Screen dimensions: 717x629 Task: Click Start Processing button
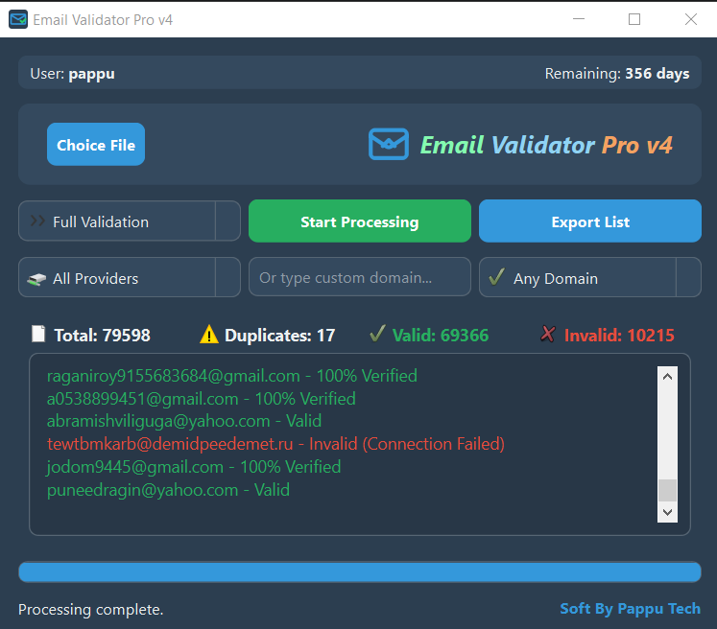pos(360,221)
